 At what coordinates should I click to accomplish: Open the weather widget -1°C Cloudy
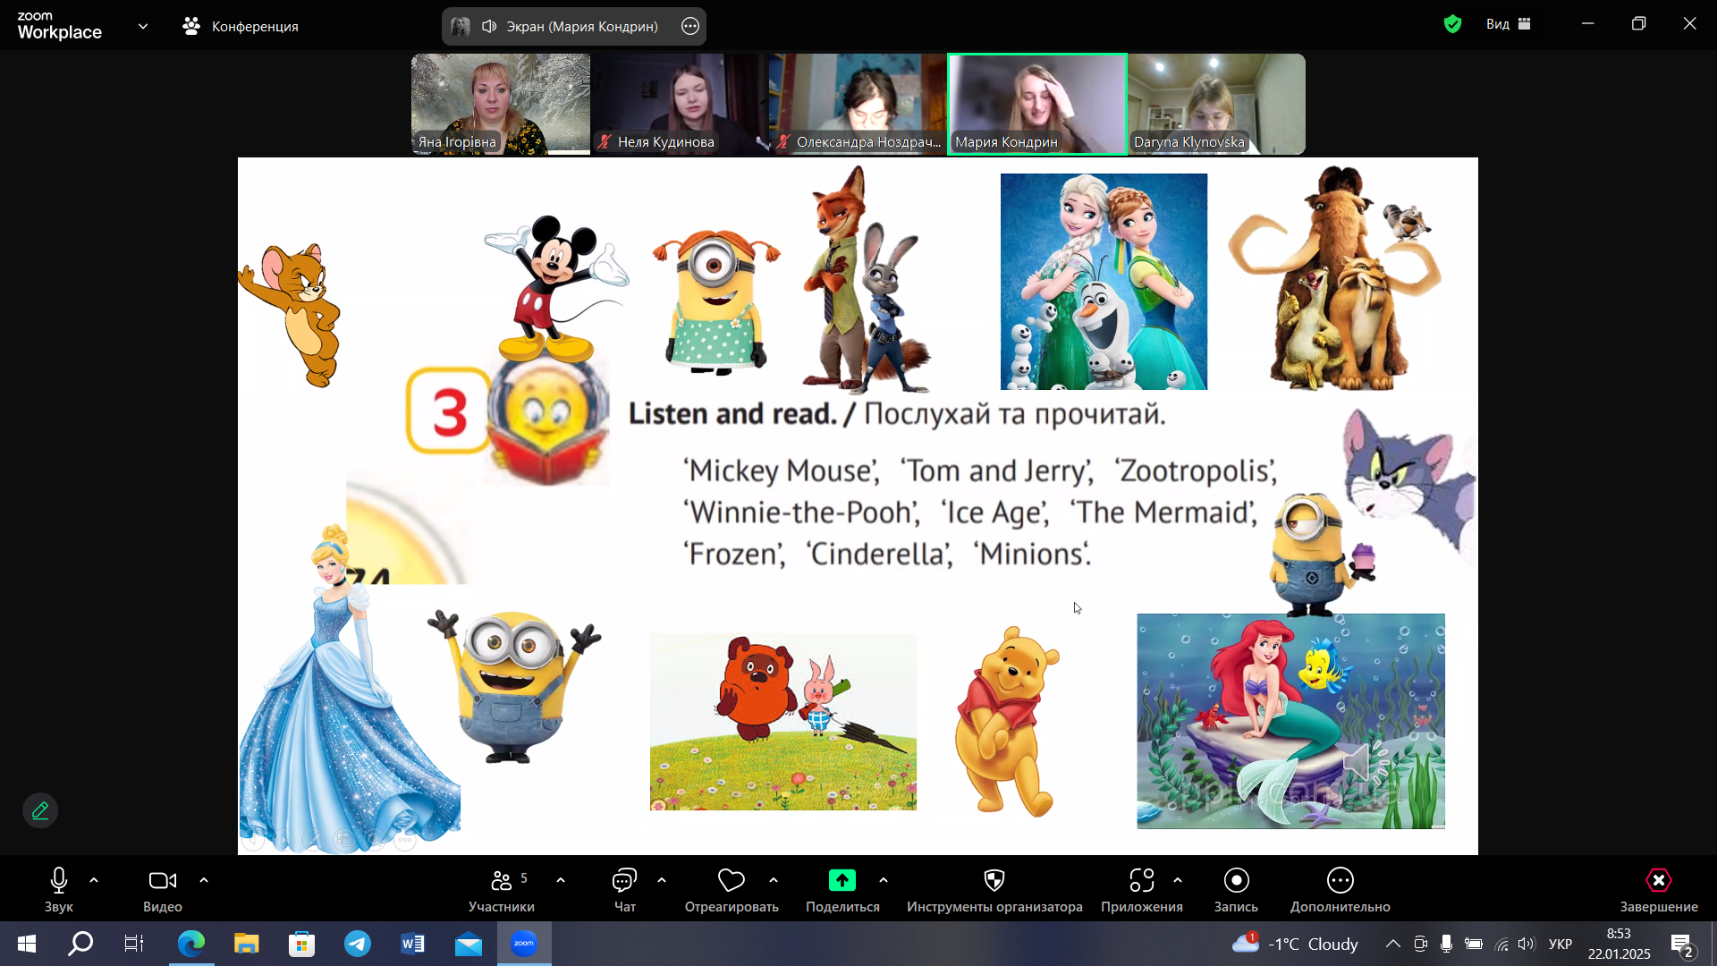1295,944
